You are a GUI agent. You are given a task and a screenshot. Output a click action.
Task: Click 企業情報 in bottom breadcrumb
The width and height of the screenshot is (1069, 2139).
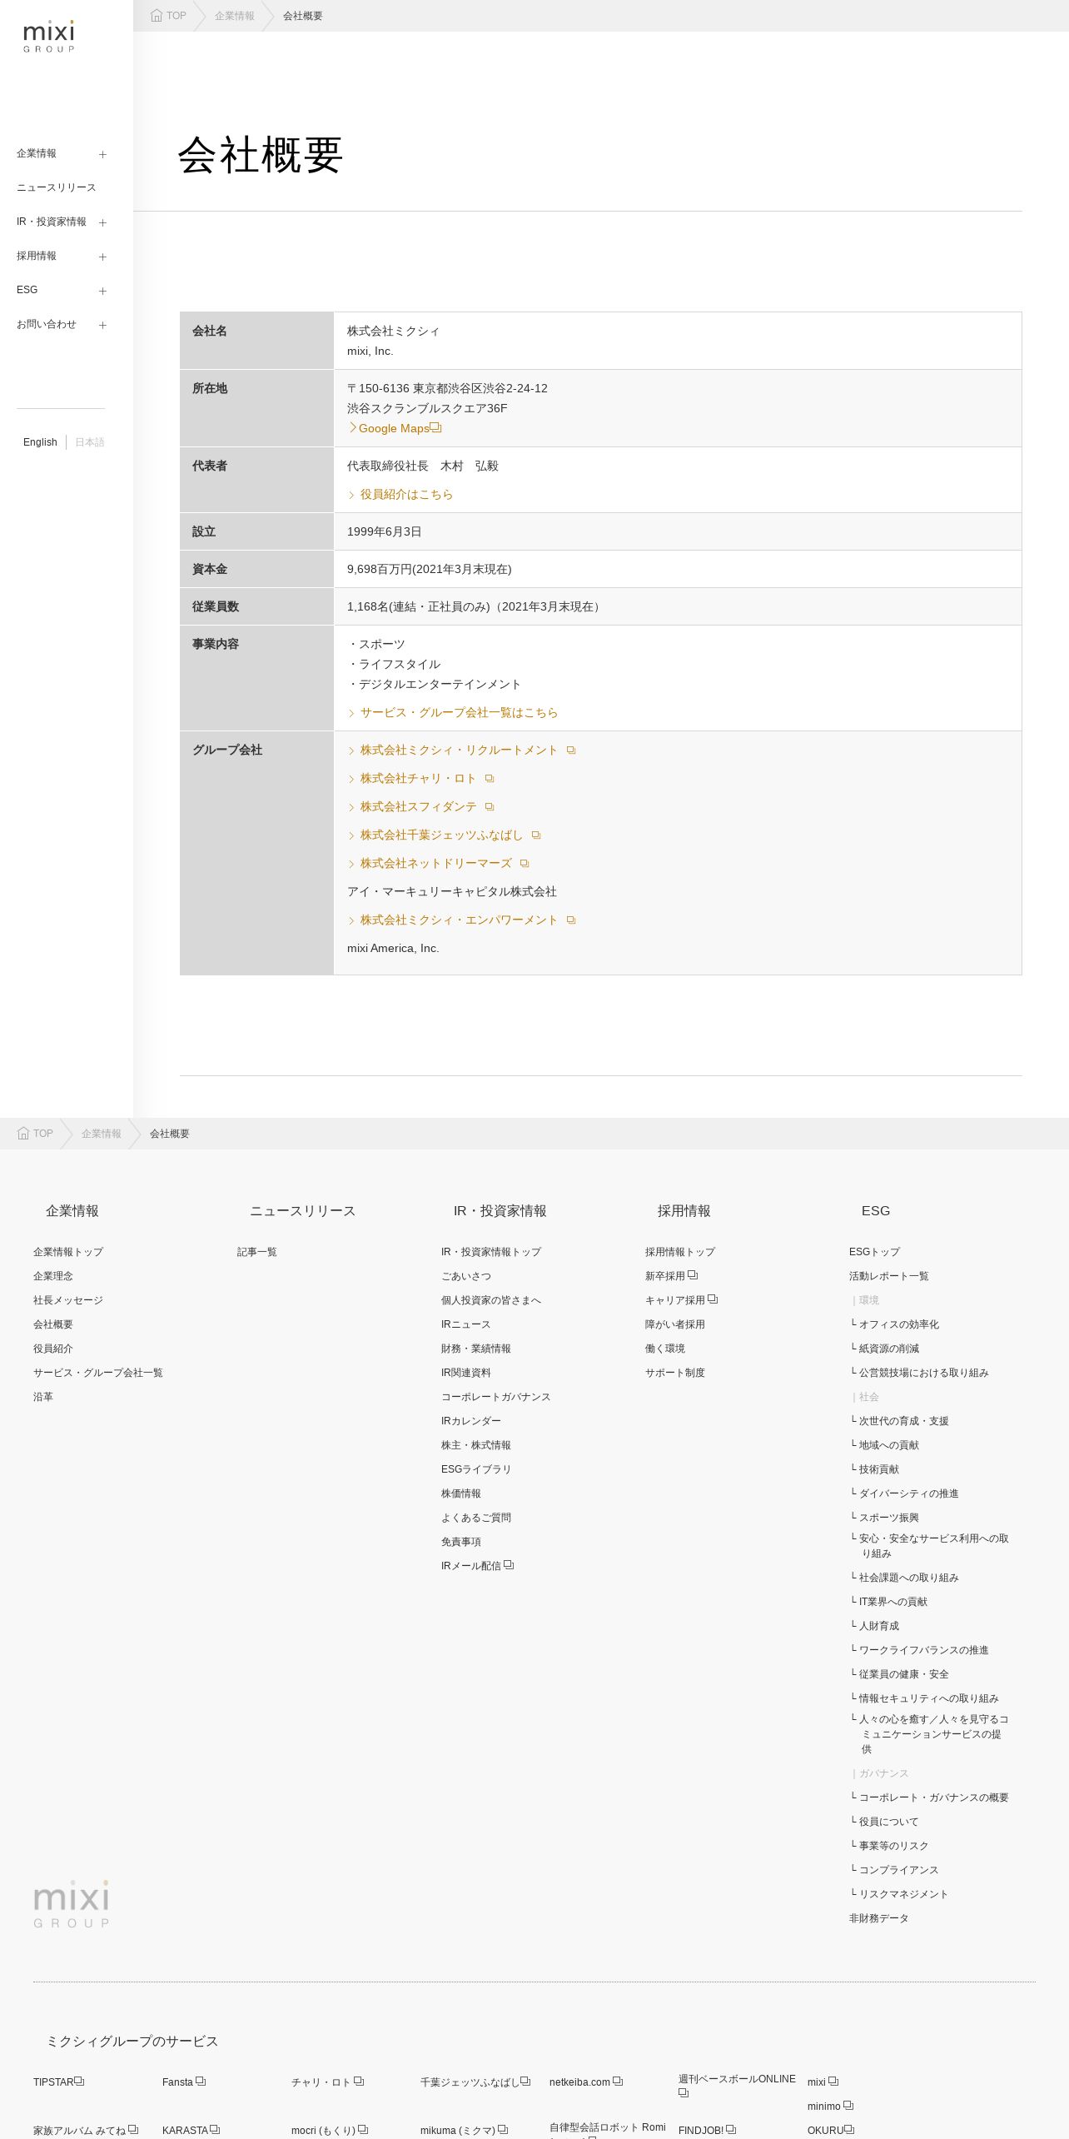(x=102, y=1134)
